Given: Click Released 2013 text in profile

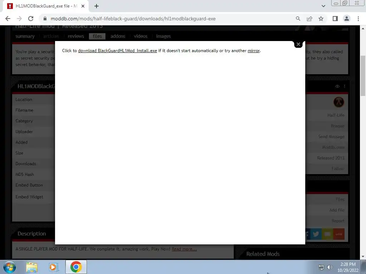Looking at the screenshot, I should 331,158.
